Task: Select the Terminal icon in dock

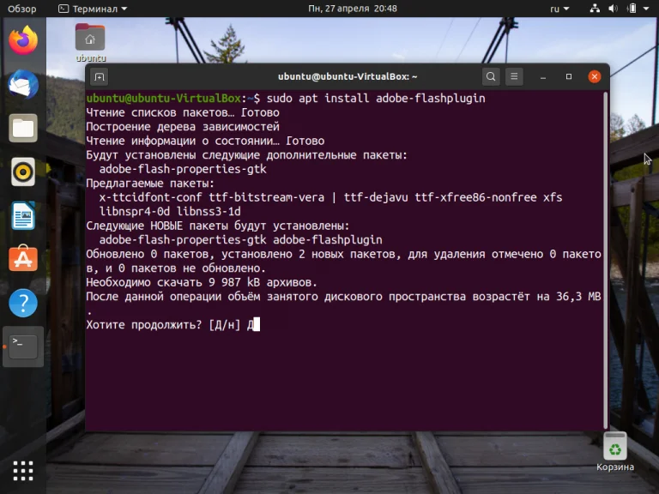Action: (x=23, y=346)
